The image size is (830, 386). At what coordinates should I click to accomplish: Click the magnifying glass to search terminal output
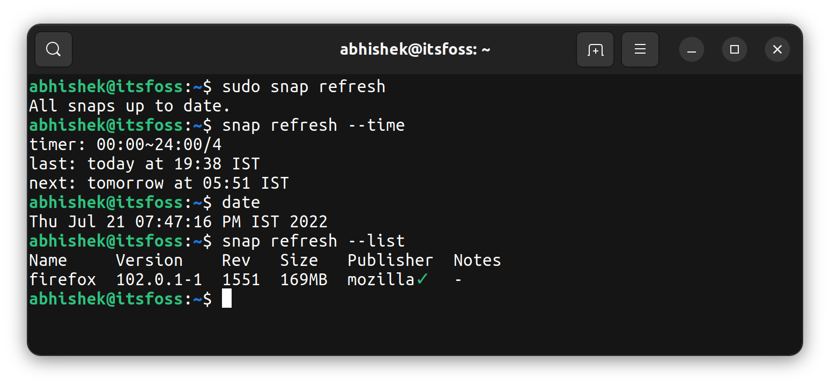click(53, 49)
